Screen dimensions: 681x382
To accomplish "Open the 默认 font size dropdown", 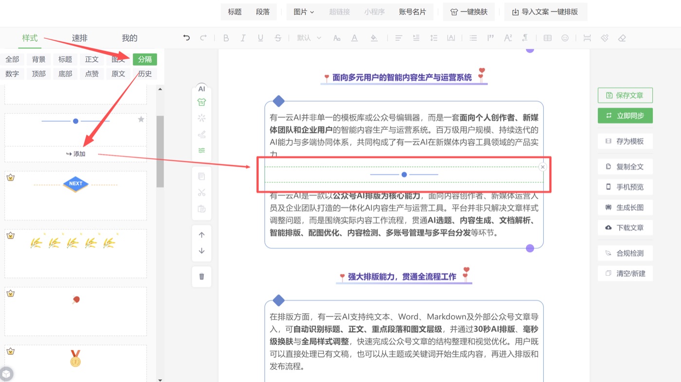I will (309, 38).
